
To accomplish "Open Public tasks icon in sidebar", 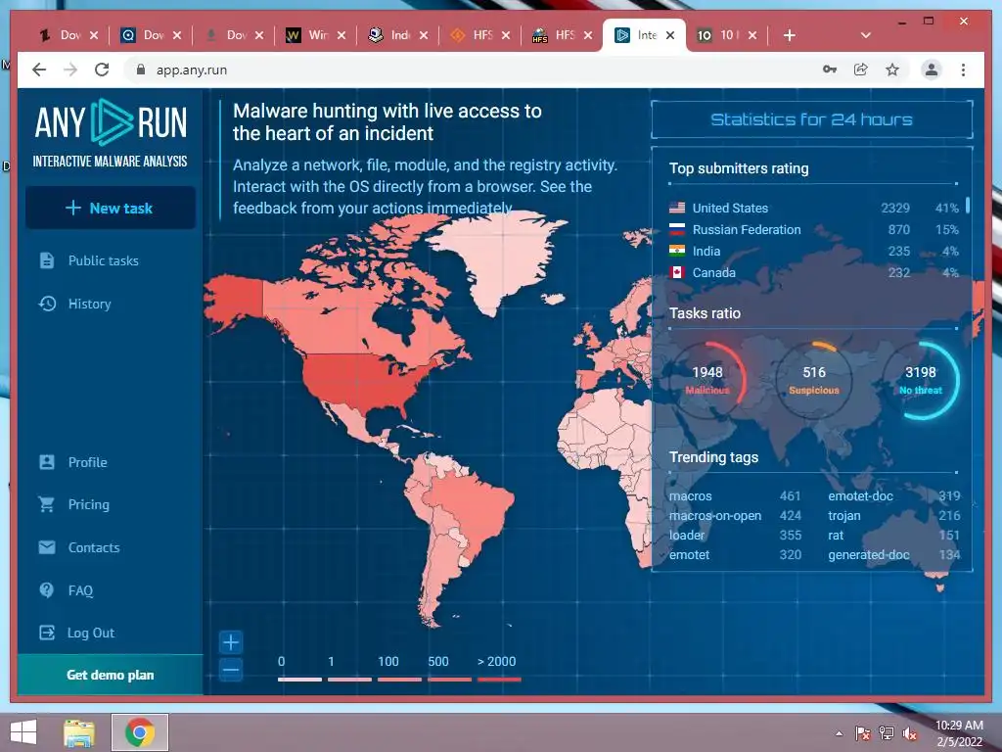I will coord(47,260).
